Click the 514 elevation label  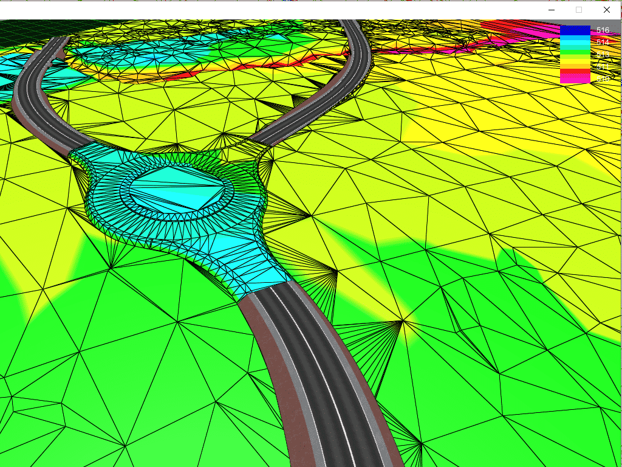click(x=603, y=43)
